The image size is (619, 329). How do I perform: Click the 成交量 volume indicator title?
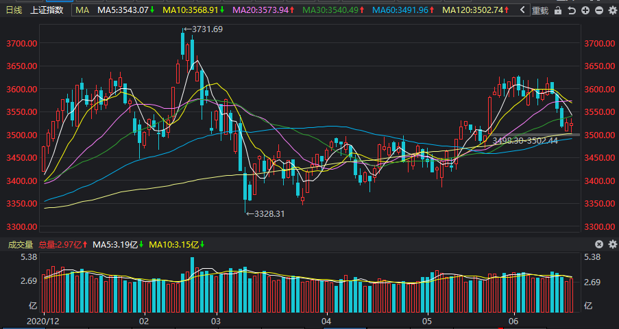[21, 245]
